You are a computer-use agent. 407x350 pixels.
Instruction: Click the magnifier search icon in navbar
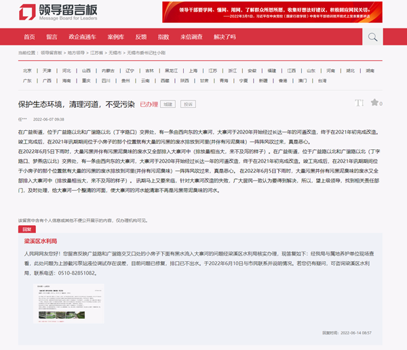click(372, 37)
